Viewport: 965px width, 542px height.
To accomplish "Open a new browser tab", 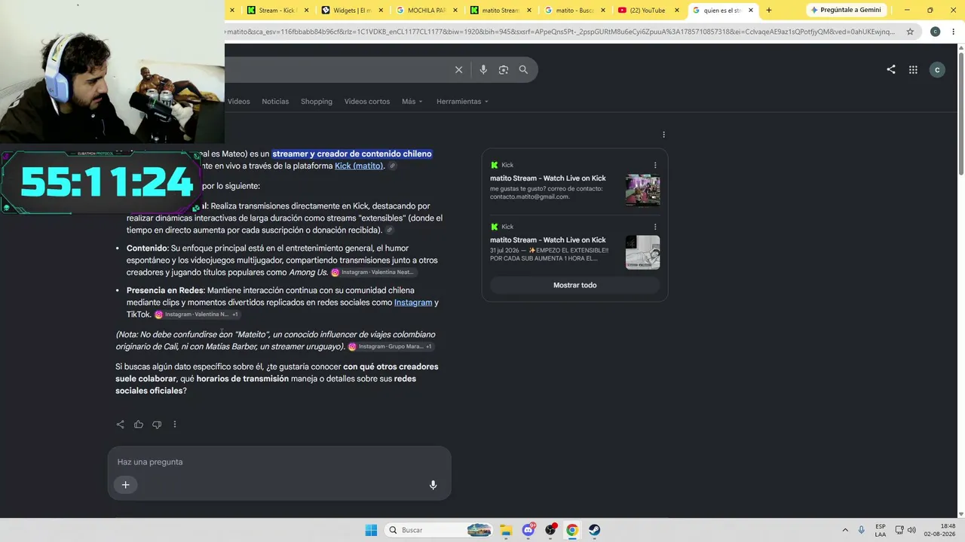I will (768, 11).
